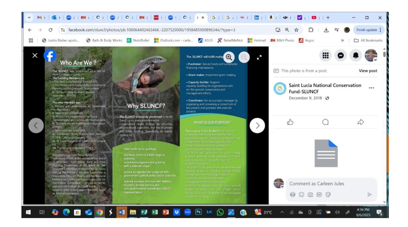Open the Chrome apps grid in bookmarks bar
The width and height of the screenshot is (408, 227).
point(31,40)
